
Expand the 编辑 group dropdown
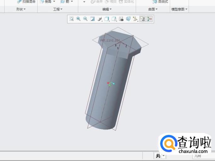[107, 9]
